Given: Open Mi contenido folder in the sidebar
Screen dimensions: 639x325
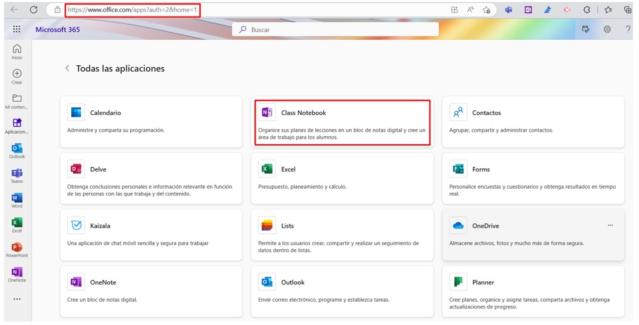Looking at the screenshot, I should click(17, 102).
